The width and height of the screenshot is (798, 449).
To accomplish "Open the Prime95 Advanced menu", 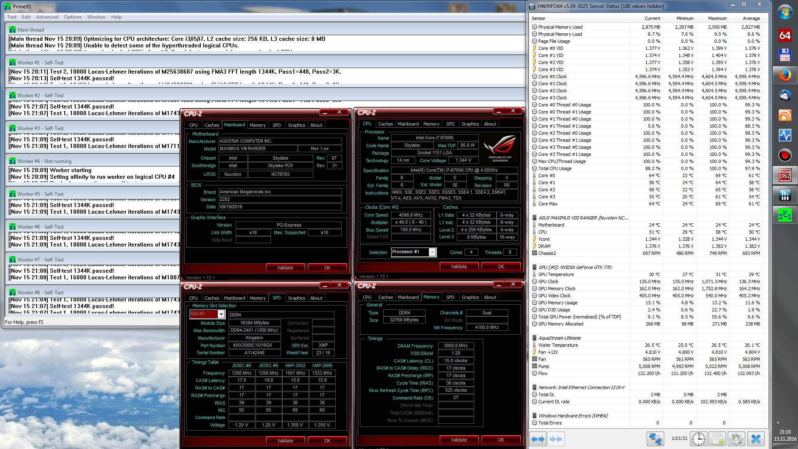I will pos(47,17).
